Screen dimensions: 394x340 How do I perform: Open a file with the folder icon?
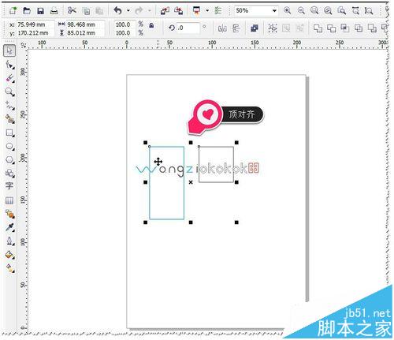[27, 11]
